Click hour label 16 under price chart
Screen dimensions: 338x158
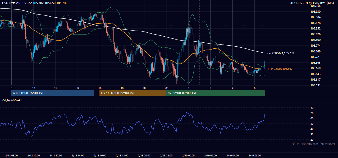(100, 88)
